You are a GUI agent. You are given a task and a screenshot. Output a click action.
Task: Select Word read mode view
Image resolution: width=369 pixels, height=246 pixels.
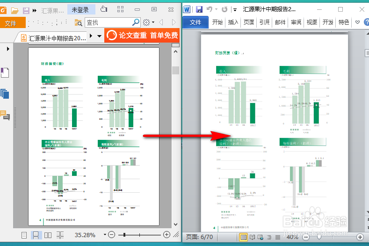click(252, 237)
